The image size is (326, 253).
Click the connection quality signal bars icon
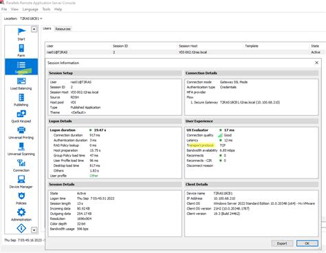220,135
